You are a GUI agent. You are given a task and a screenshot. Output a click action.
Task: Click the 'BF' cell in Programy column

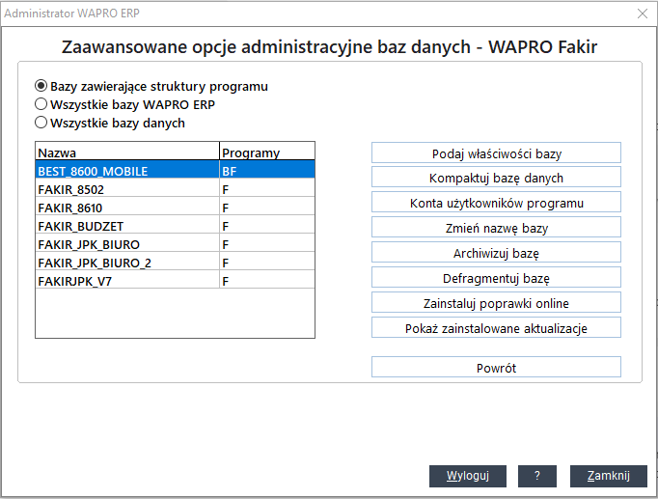click(x=267, y=171)
